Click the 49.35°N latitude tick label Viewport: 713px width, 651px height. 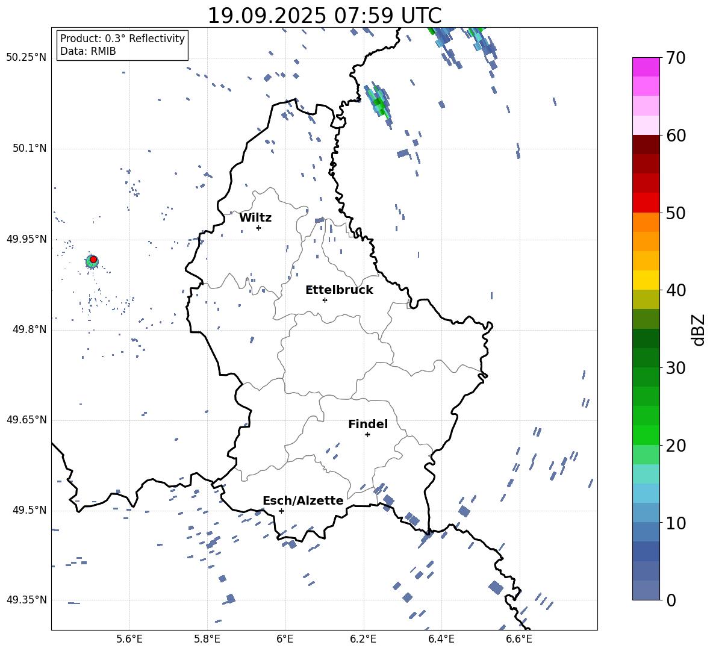coord(26,600)
